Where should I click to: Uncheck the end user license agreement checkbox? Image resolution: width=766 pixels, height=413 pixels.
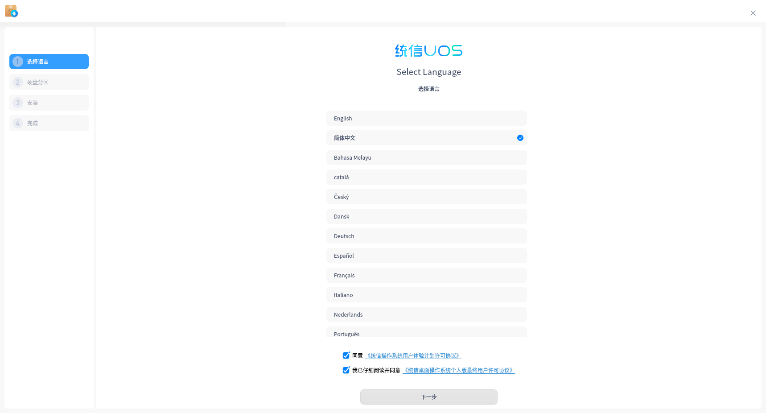point(346,370)
